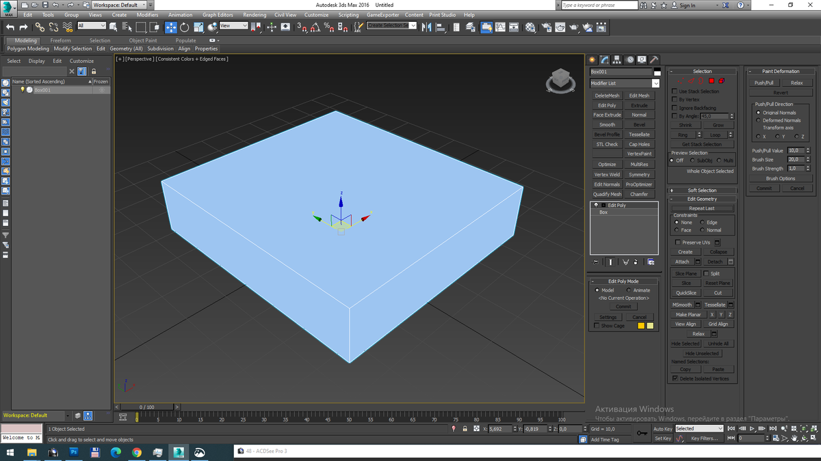This screenshot has width=821, height=461.
Task: Enable the Show Cage checkbox
Action: 597,326
